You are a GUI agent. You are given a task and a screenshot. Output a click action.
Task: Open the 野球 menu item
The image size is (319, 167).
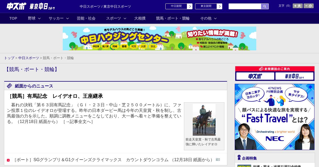pos(32,18)
